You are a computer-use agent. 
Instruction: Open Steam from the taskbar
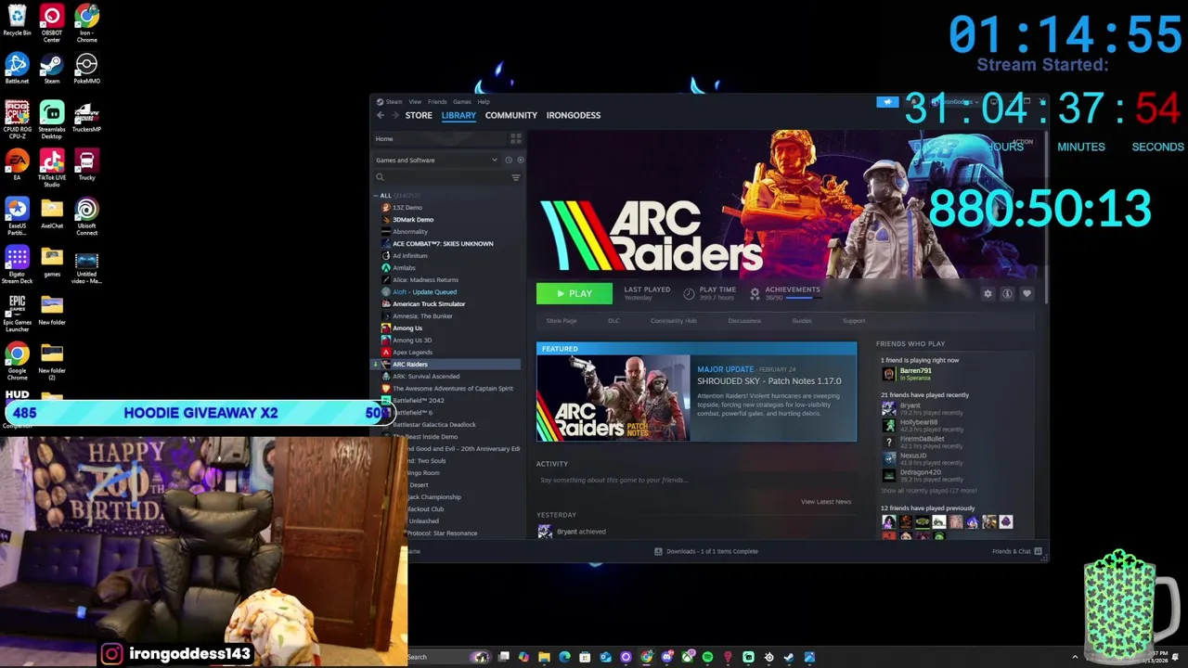tap(789, 657)
